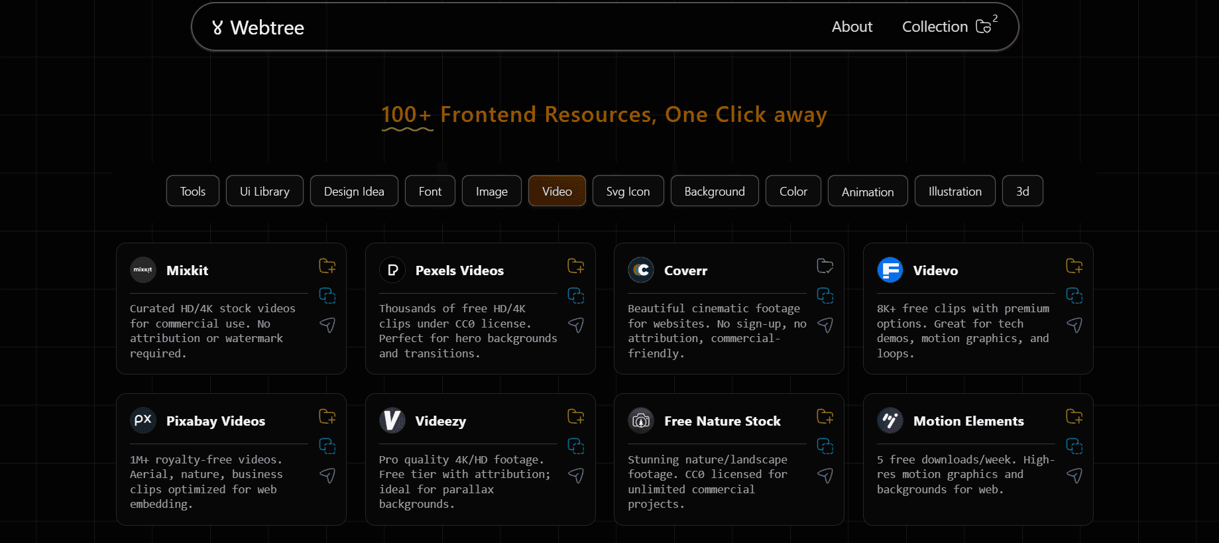Copy the Videezy link

576,446
